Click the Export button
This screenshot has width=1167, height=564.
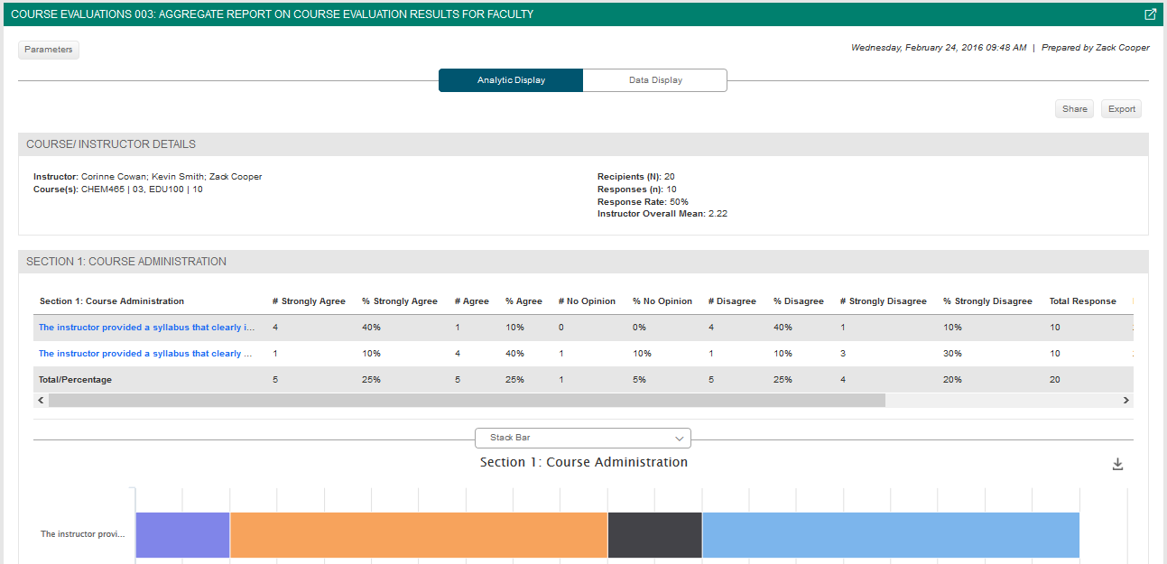[x=1122, y=109]
